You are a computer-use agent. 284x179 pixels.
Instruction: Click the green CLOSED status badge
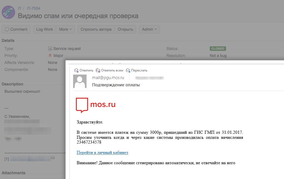point(218,48)
